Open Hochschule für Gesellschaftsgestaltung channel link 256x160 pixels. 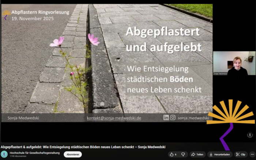point(34,153)
